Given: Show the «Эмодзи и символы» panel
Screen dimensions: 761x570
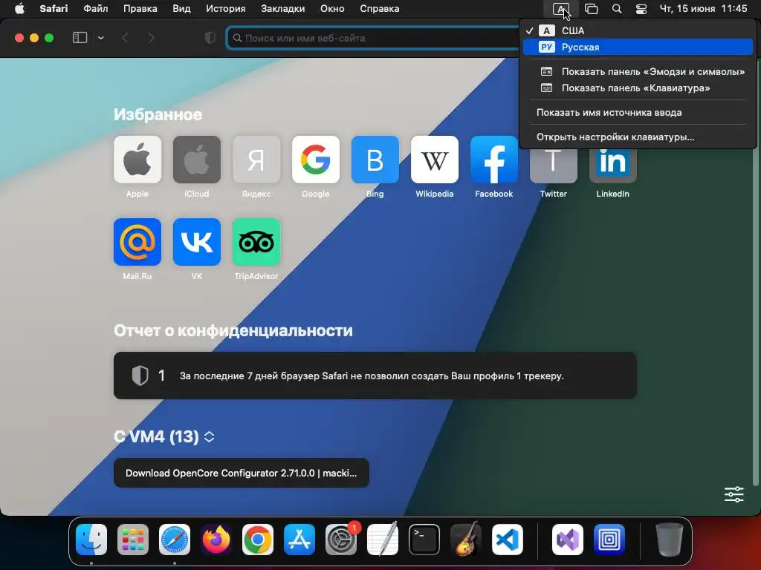Looking at the screenshot, I should [x=638, y=72].
